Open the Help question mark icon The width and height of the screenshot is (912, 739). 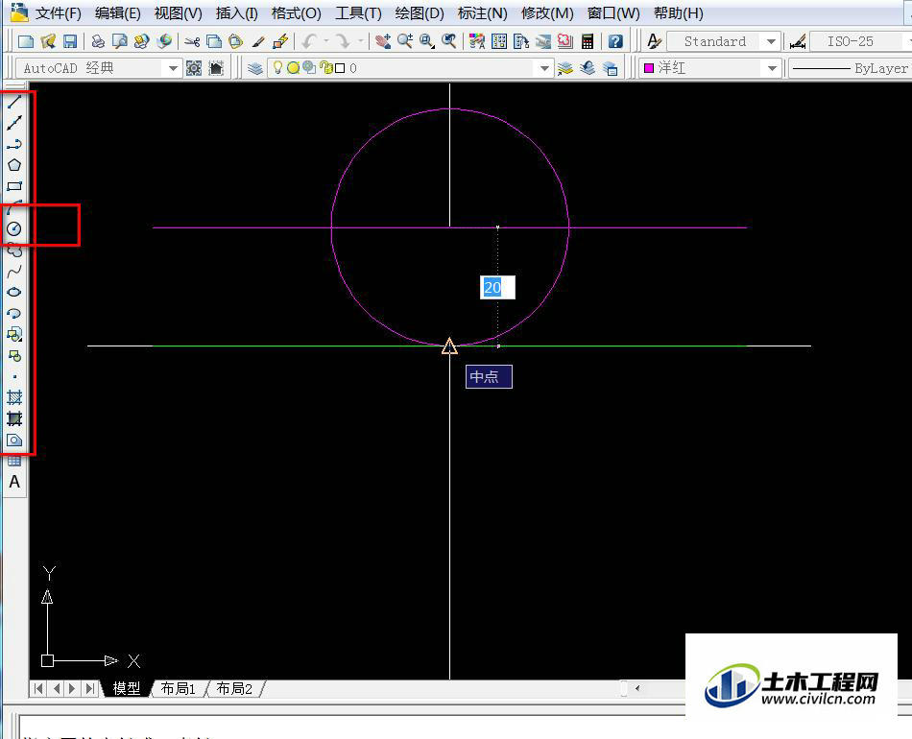click(615, 41)
